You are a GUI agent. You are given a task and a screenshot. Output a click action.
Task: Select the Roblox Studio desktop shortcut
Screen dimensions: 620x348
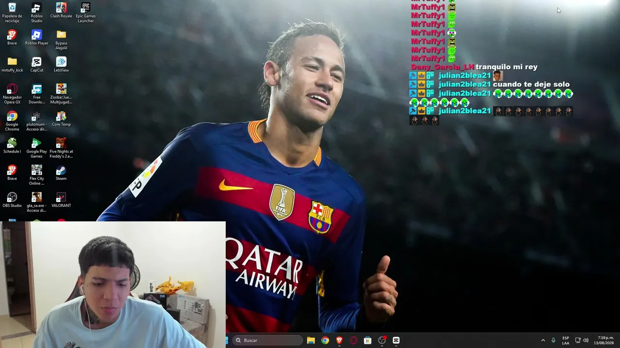(x=36, y=13)
